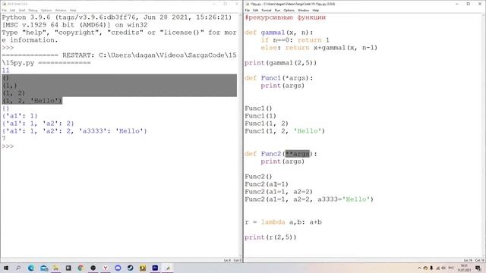
Task: Open the Window menu in 15py.py editor
Action: pyautogui.click(x=304, y=10)
